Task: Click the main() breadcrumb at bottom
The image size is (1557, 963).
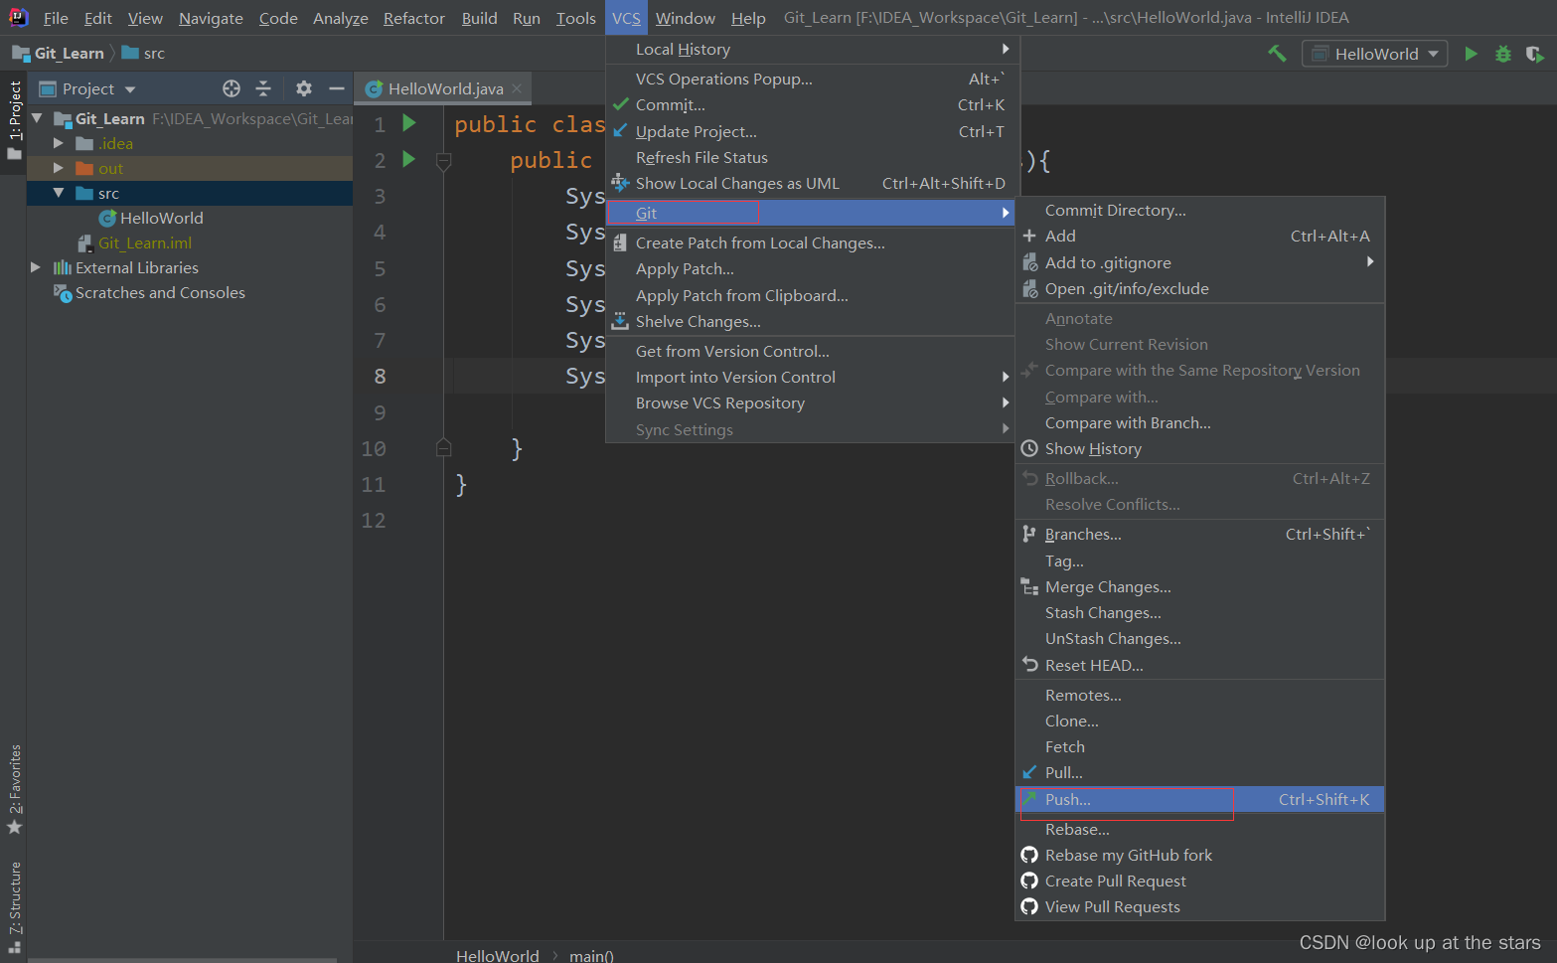Action: (x=591, y=955)
